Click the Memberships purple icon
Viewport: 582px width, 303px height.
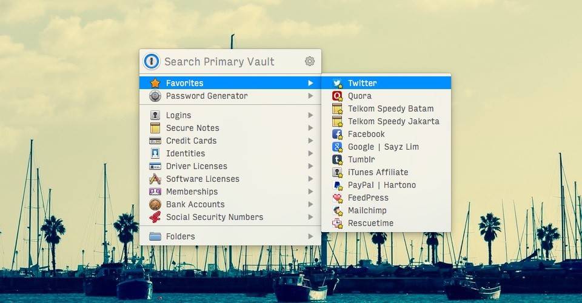[155, 191]
